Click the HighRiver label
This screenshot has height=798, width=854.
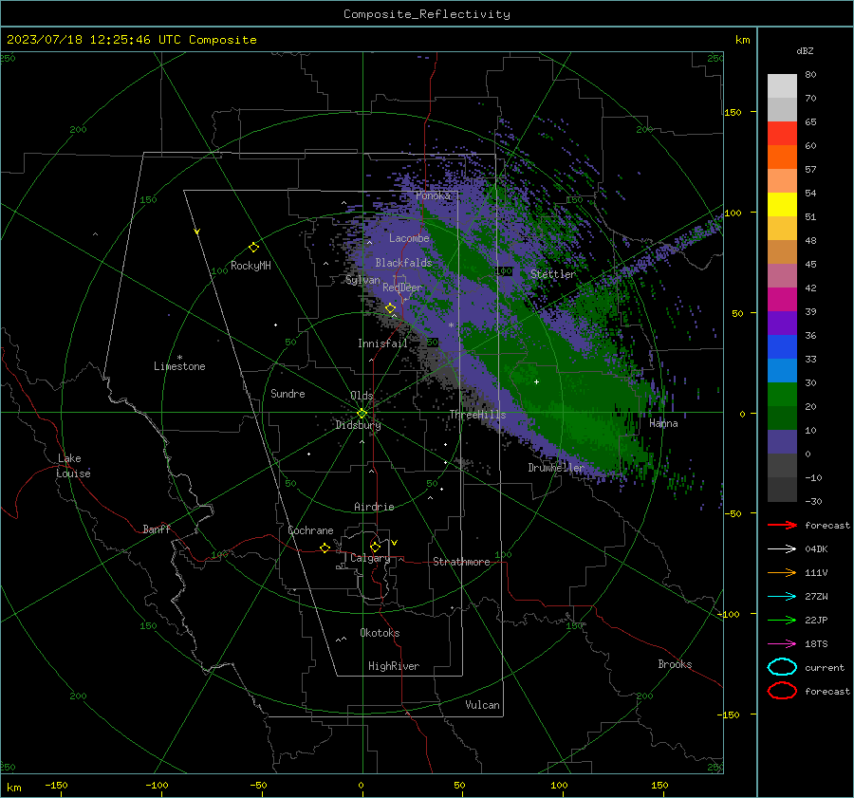(x=394, y=666)
